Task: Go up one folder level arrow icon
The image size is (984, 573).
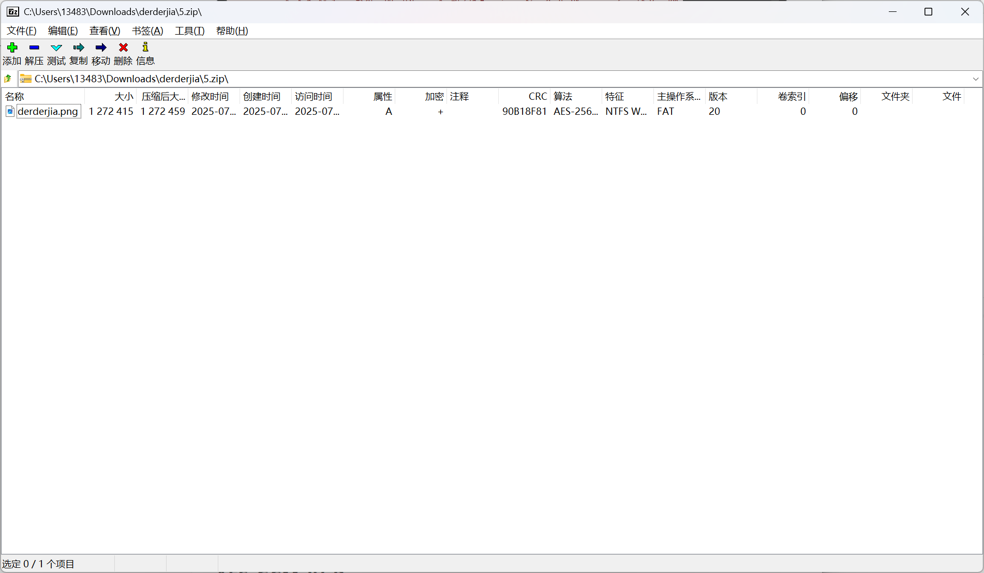Action: click(8, 79)
